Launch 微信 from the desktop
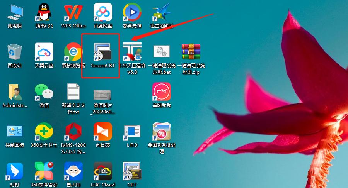The height and width of the screenshot is (188, 348). click(x=44, y=92)
